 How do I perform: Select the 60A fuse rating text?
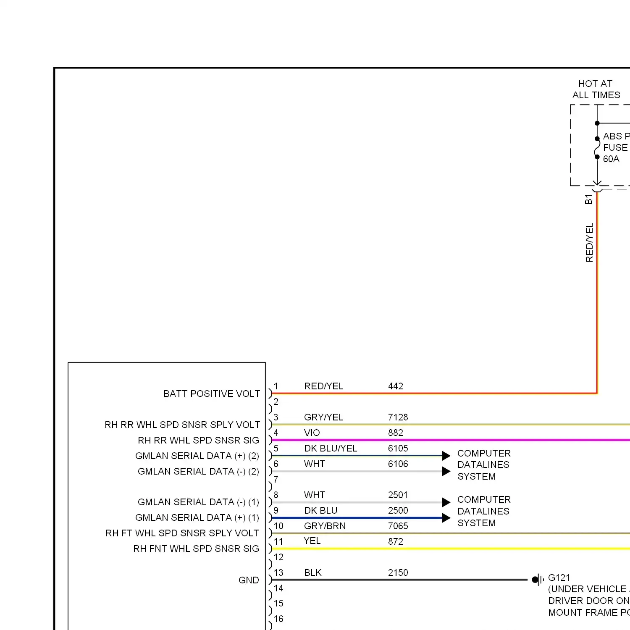coord(611,159)
